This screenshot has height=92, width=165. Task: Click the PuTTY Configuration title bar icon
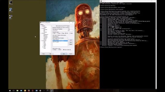[x=41, y=22]
